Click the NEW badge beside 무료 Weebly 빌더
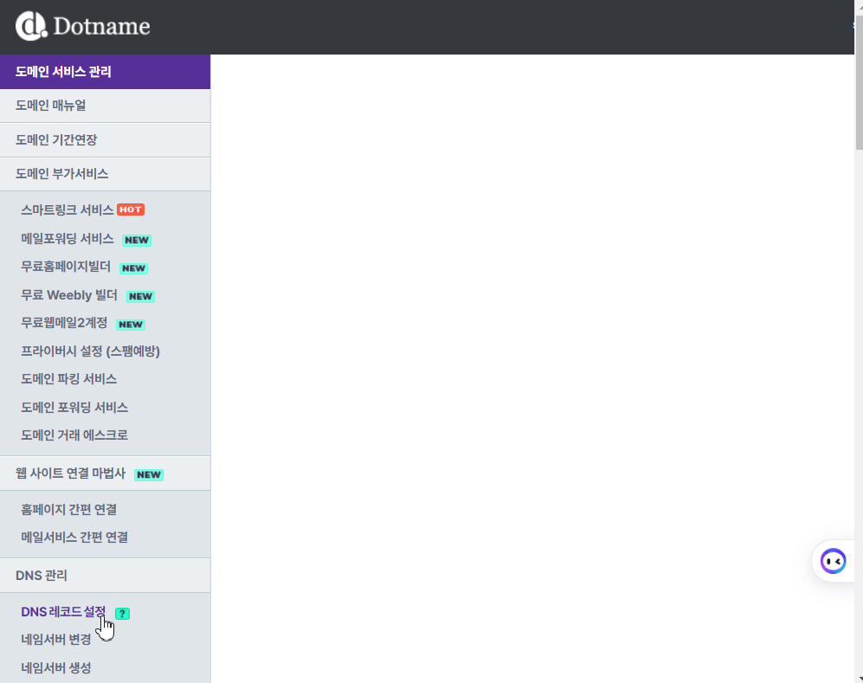Screen dimensions: 863x683 [140, 295]
